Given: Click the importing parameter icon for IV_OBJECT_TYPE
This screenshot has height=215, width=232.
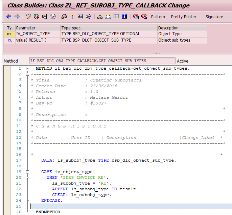Looking at the screenshot, I should pyautogui.click(x=9, y=34).
